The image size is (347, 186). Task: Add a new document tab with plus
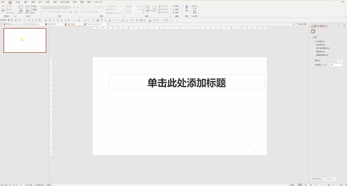109,24
